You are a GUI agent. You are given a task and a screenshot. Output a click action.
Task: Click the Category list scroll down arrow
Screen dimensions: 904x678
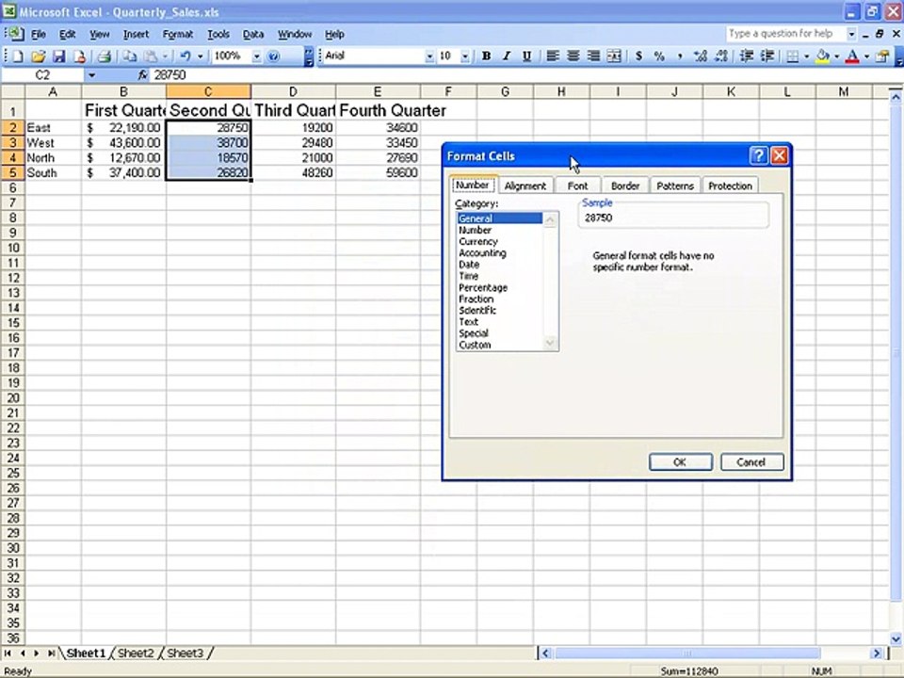[x=551, y=344]
